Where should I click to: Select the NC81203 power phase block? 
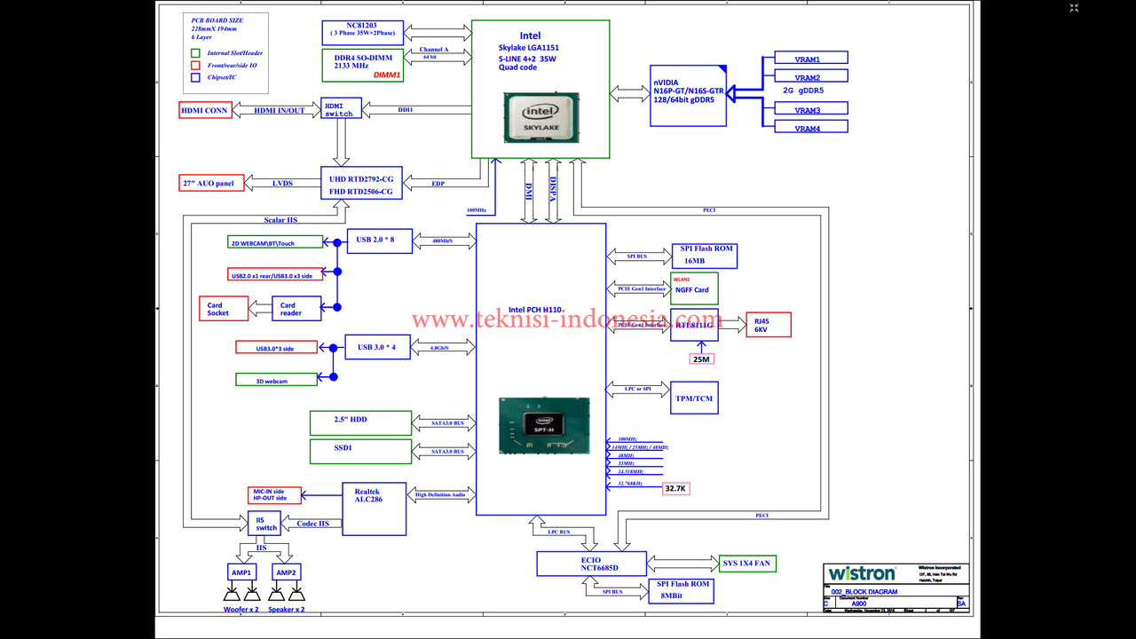click(x=362, y=33)
